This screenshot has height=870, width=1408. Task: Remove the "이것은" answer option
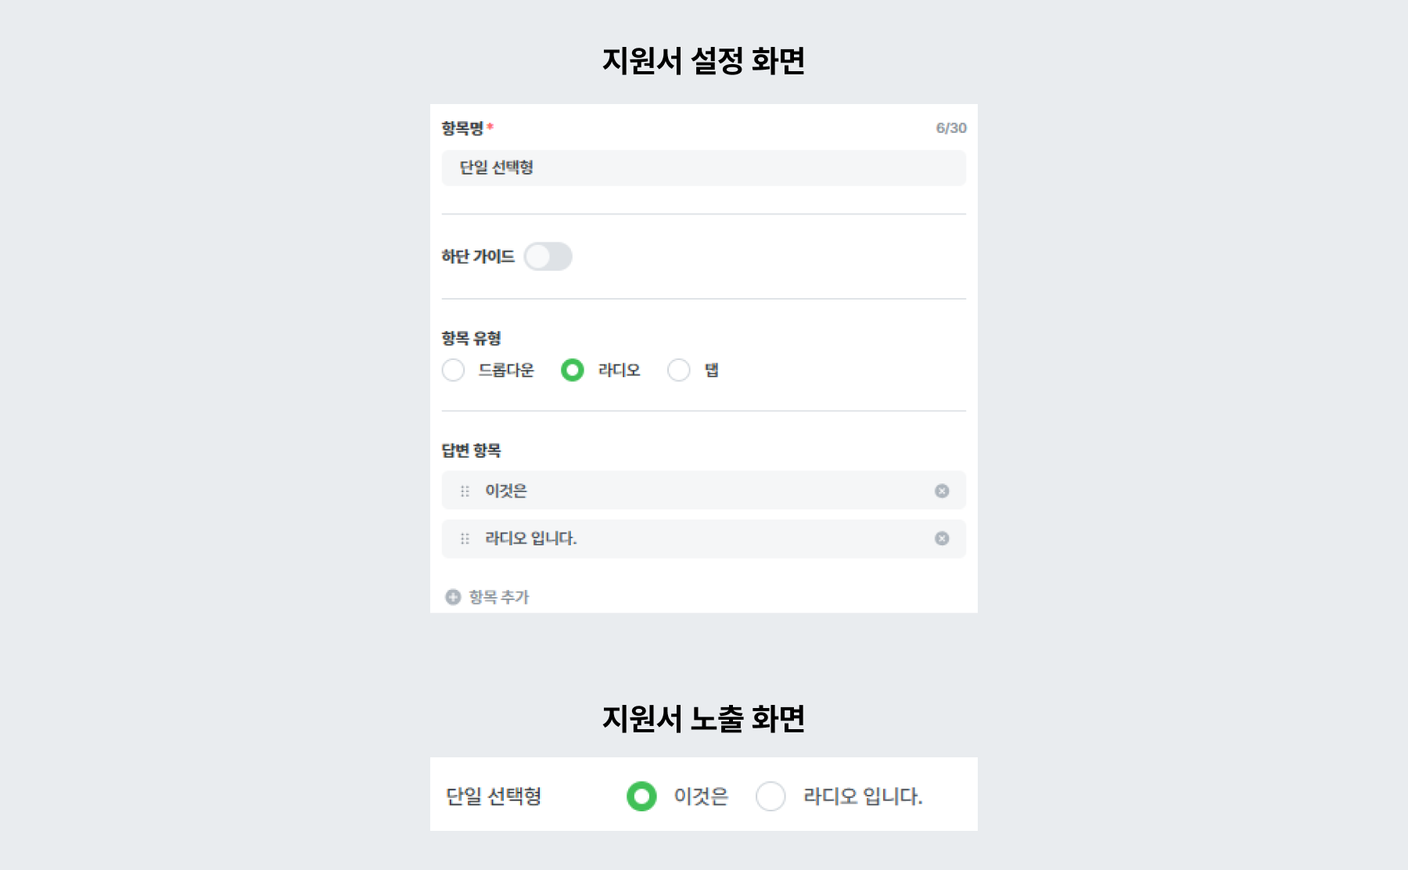click(942, 491)
